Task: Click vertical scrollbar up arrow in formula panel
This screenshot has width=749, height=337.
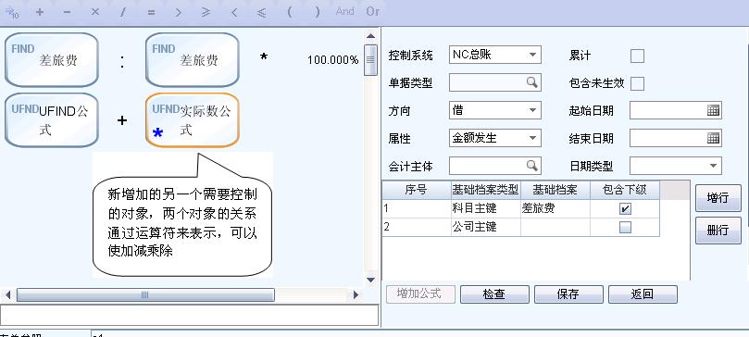Action: [370, 36]
